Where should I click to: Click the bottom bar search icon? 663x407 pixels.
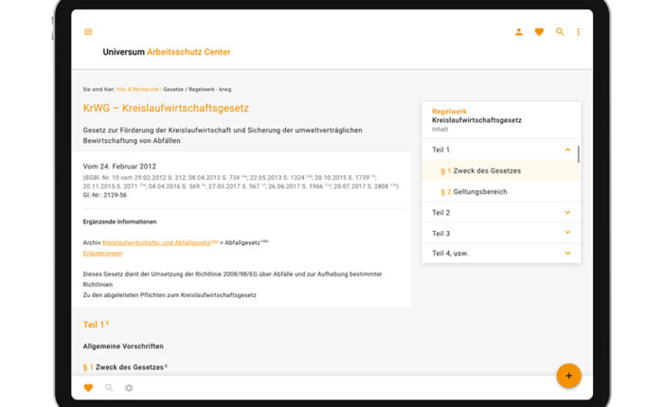click(x=109, y=388)
